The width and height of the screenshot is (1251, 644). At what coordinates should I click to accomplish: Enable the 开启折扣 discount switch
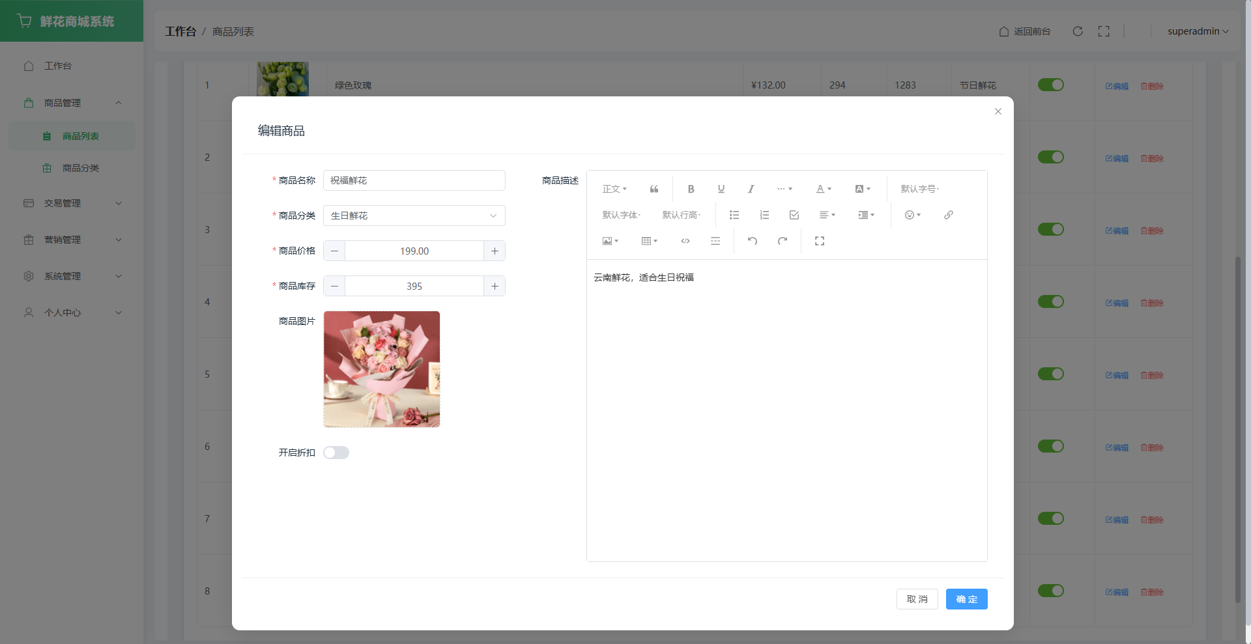click(x=336, y=453)
